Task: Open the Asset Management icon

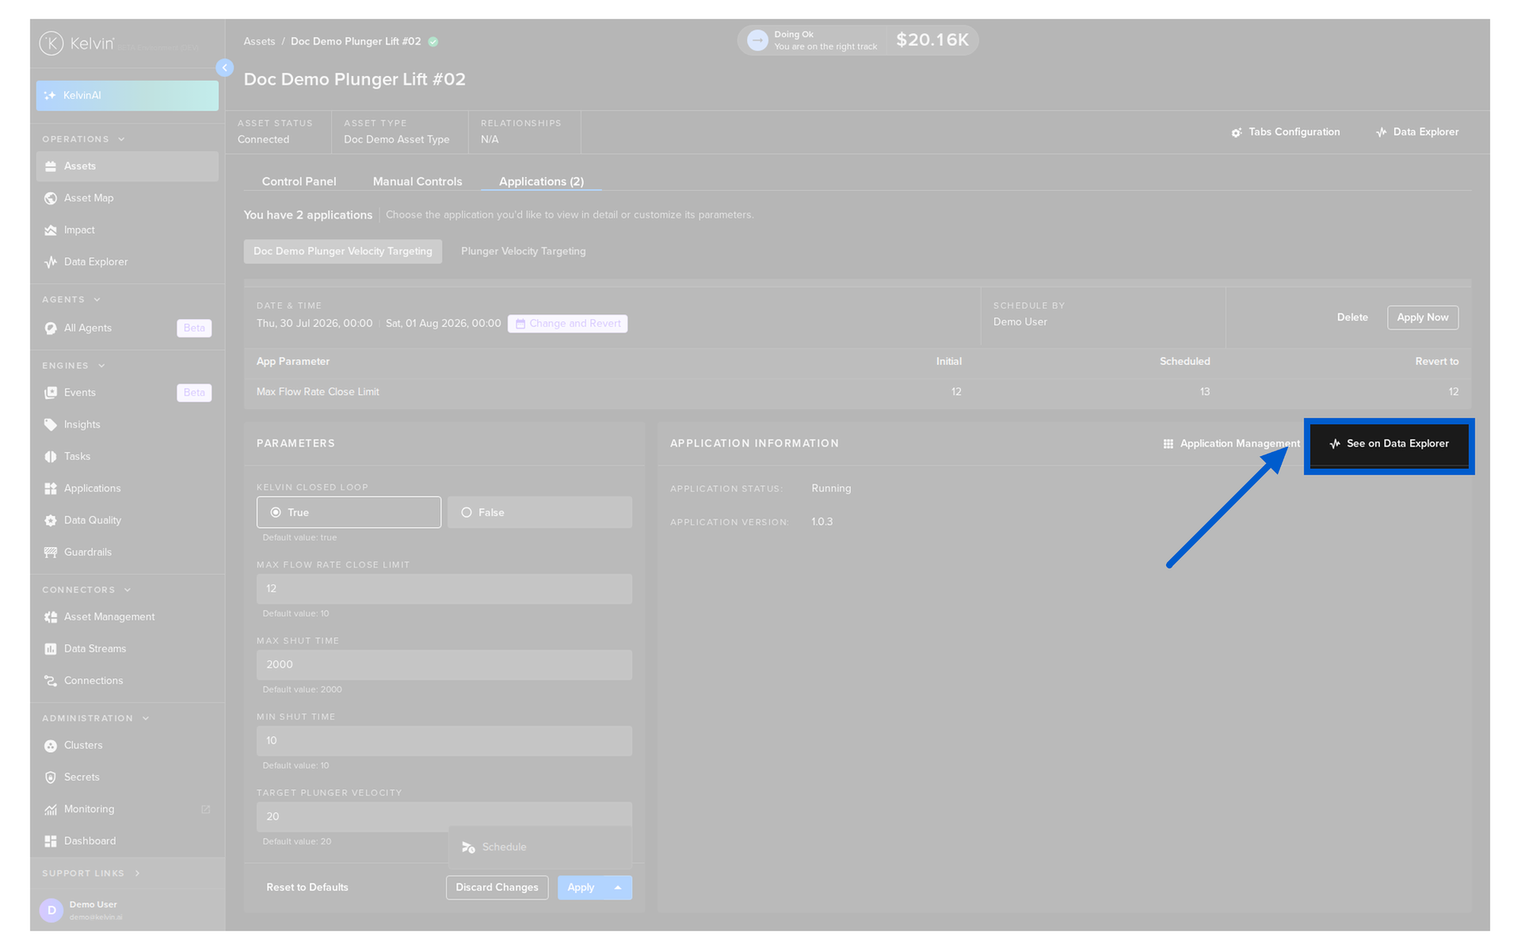Action: point(51,617)
